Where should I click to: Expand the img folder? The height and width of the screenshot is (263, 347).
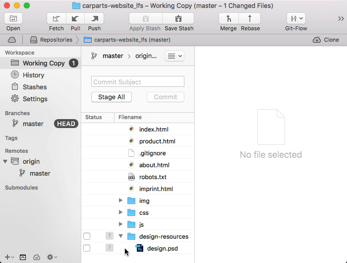[120, 200]
